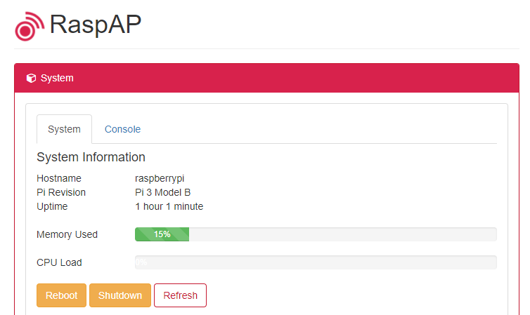Switch to the Console tab
Image resolution: width=530 pixels, height=315 pixels.
pos(122,129)
